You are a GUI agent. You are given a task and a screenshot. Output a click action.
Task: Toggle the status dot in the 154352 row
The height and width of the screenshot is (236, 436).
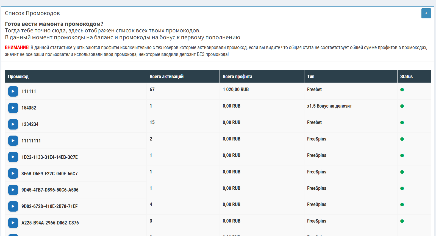point(402,106)
